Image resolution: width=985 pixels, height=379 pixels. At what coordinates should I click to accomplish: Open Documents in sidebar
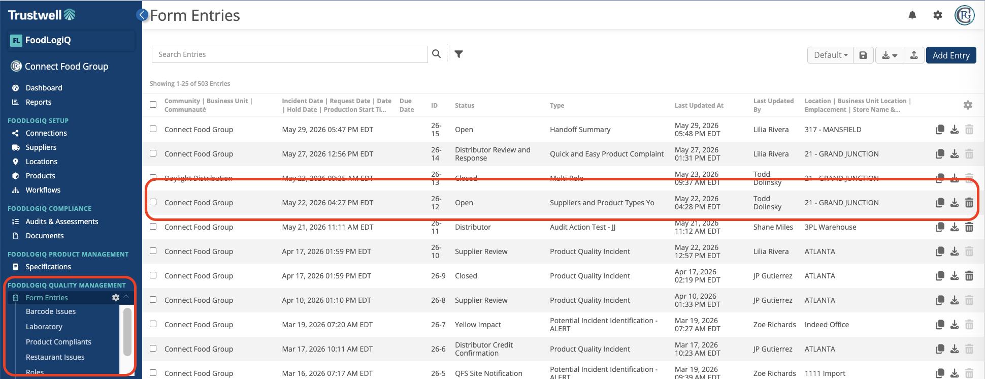45,236
